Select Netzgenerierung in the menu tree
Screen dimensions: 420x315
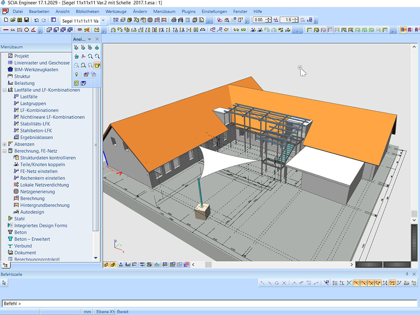[38, 192]
